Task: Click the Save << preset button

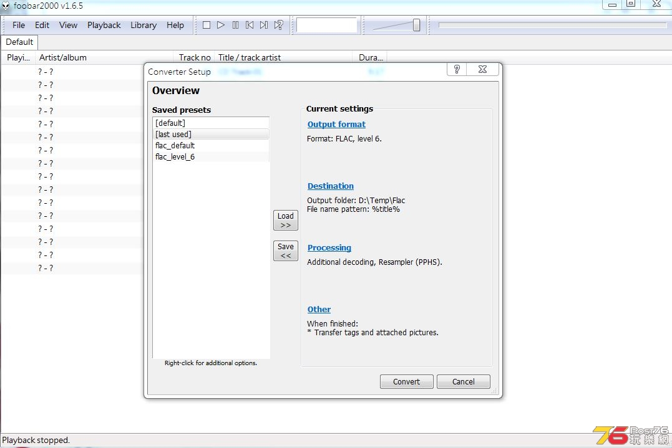Action: (285, 250)
